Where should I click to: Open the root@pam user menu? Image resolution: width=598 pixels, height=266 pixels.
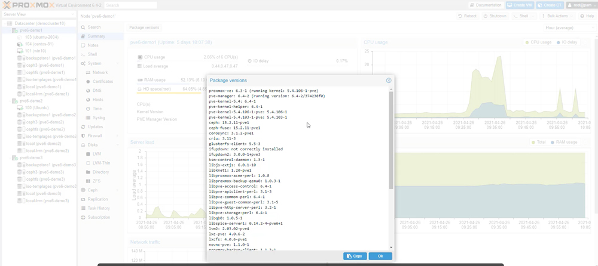(x=581, y=5)
